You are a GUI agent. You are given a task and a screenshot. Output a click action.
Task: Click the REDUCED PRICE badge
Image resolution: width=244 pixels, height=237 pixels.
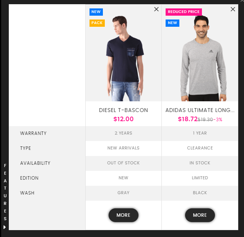point(184,12)
